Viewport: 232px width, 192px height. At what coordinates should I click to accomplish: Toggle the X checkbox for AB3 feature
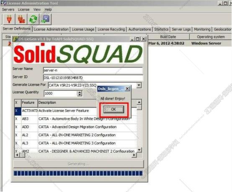tap(16, 119)
